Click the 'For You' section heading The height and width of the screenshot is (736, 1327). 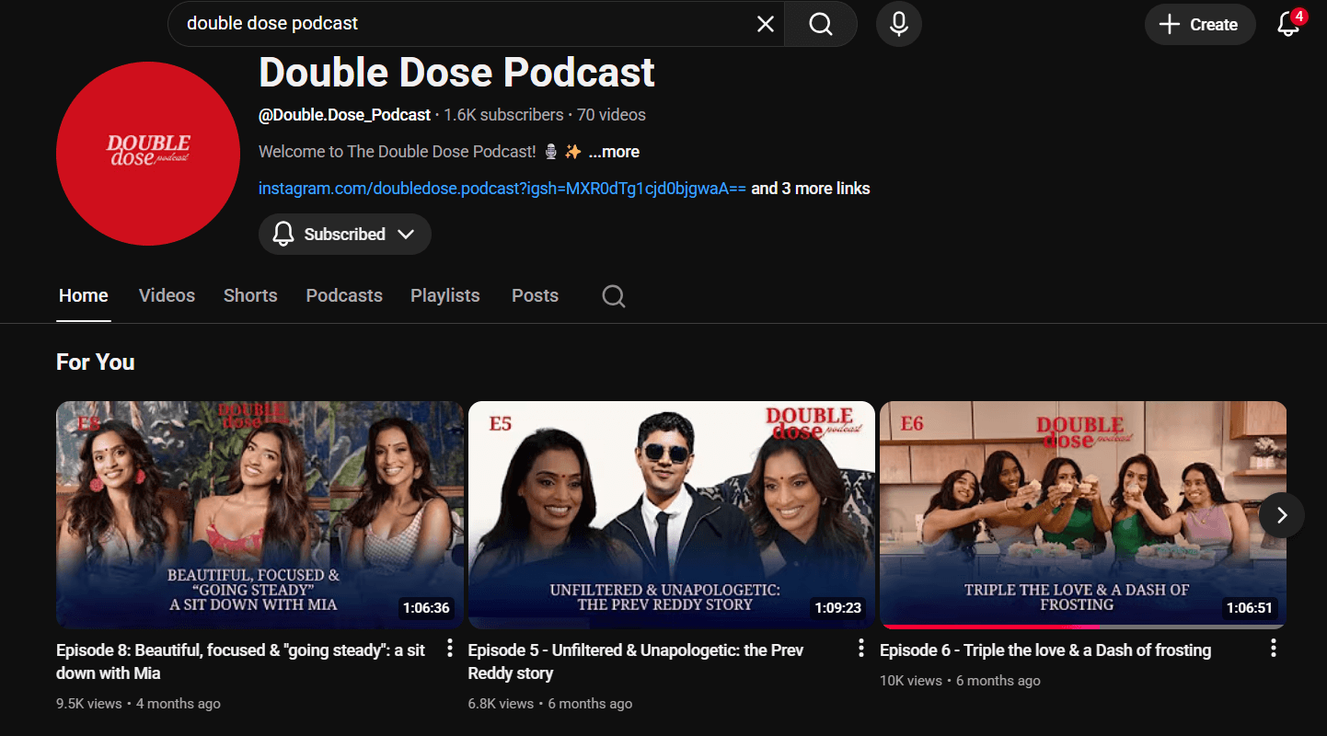96,362
